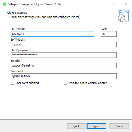Click the To addr field support@email.to
The image size is (132, 132).
[x=64, y=65]
